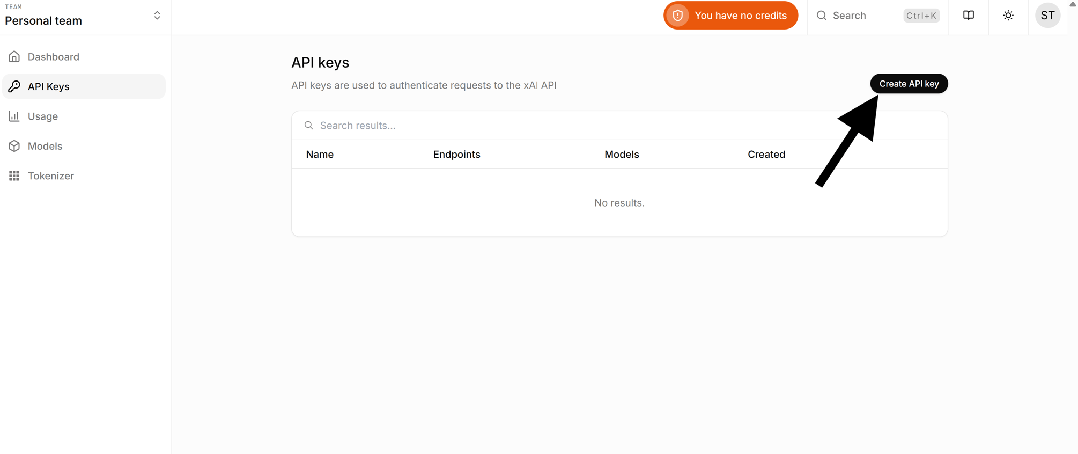Click the No results. message
1078x454 pixels.
point(619,203)
